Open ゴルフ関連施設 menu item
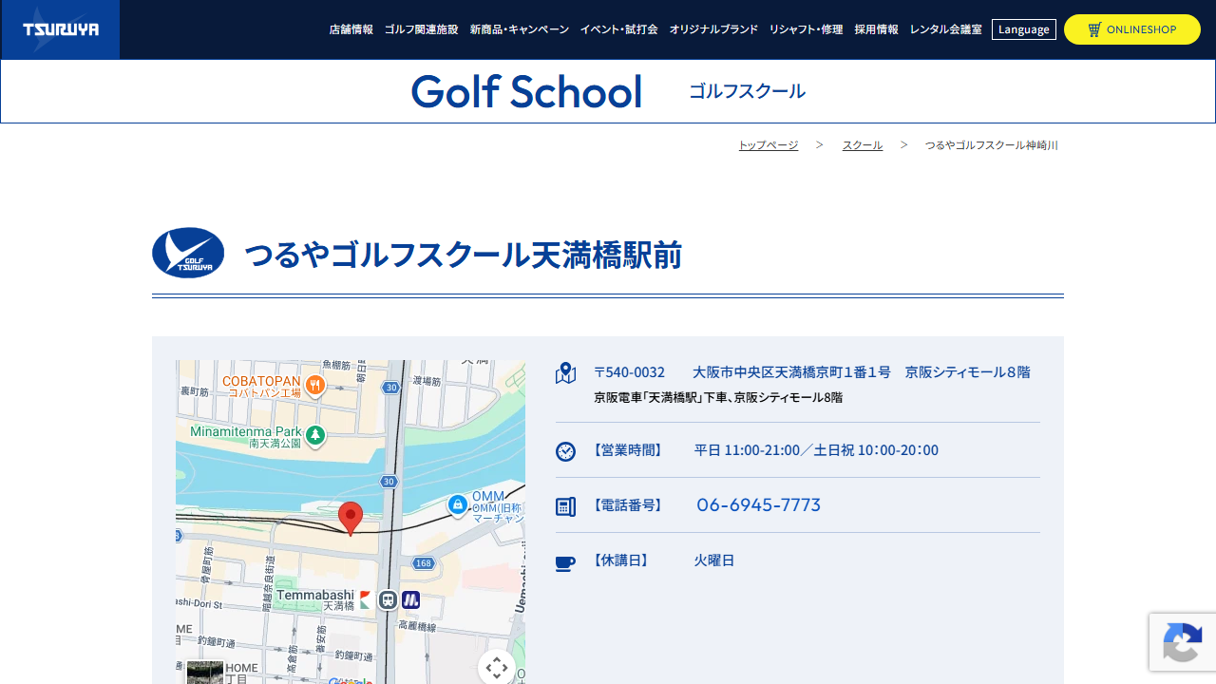 point(421,29)
